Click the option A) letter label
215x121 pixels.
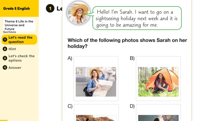click(x=70, y=58)
